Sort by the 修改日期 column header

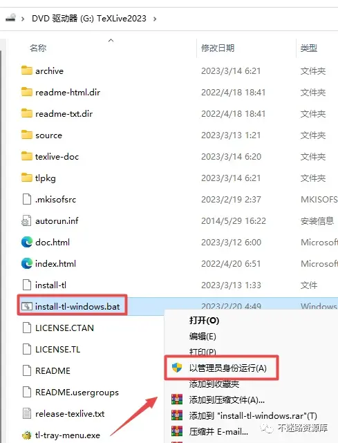pyautogui.click(x=218, y=48)
